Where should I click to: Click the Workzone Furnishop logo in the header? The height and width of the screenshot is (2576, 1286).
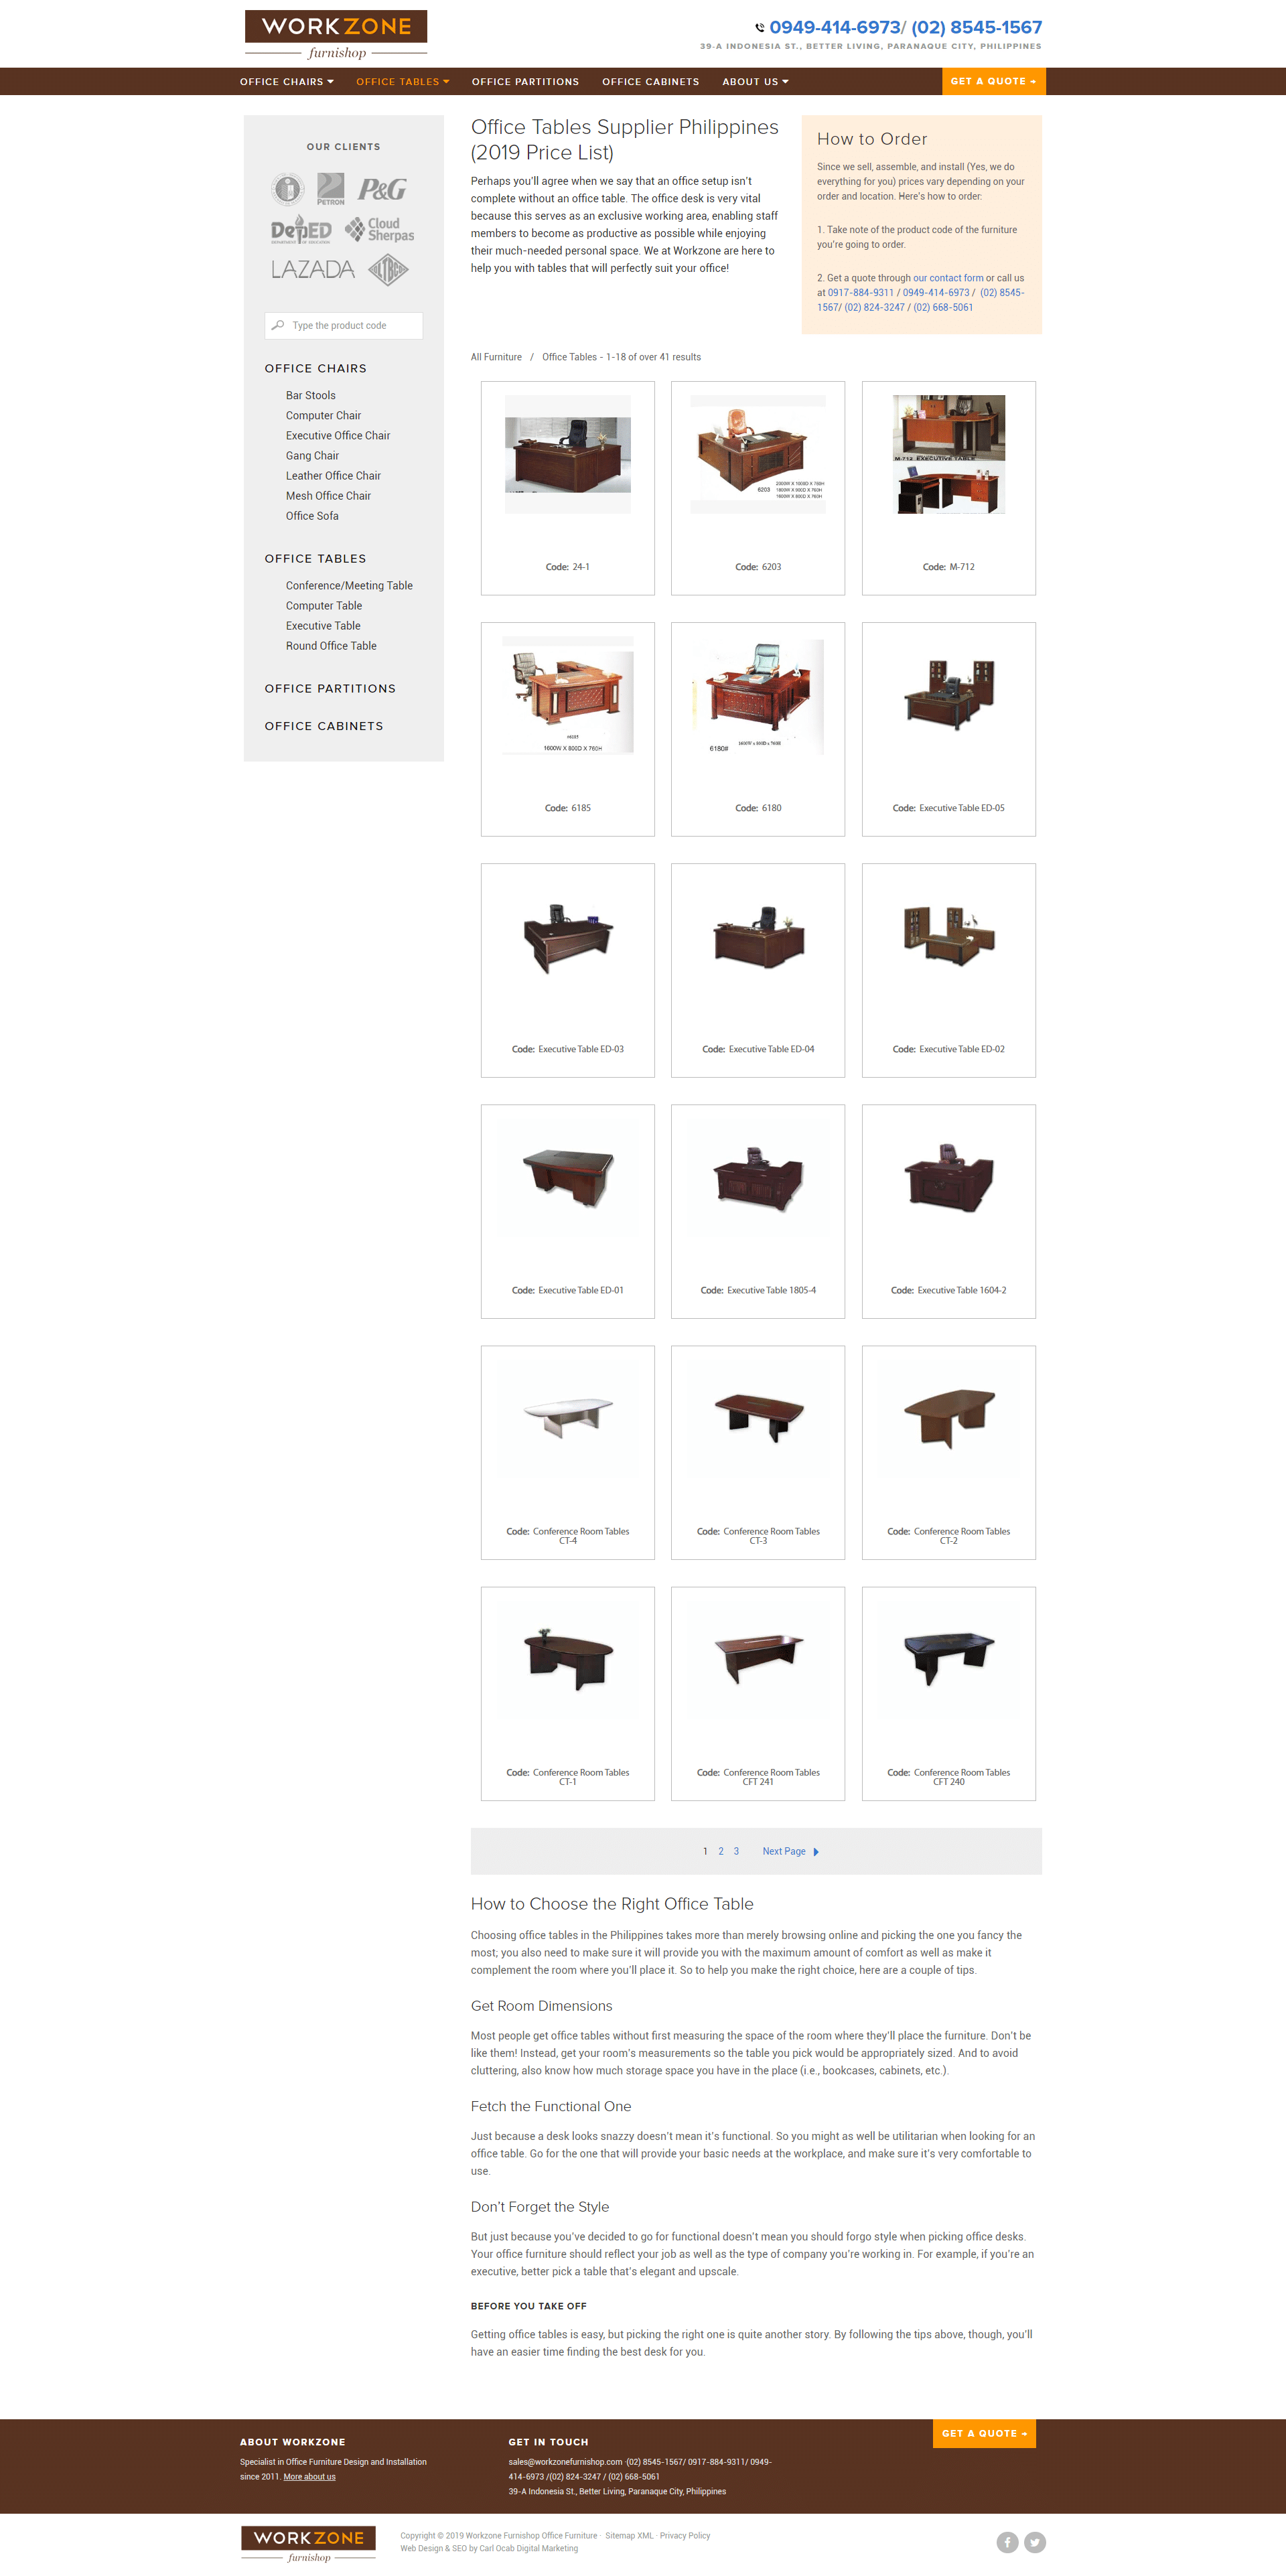coord(336,35)
